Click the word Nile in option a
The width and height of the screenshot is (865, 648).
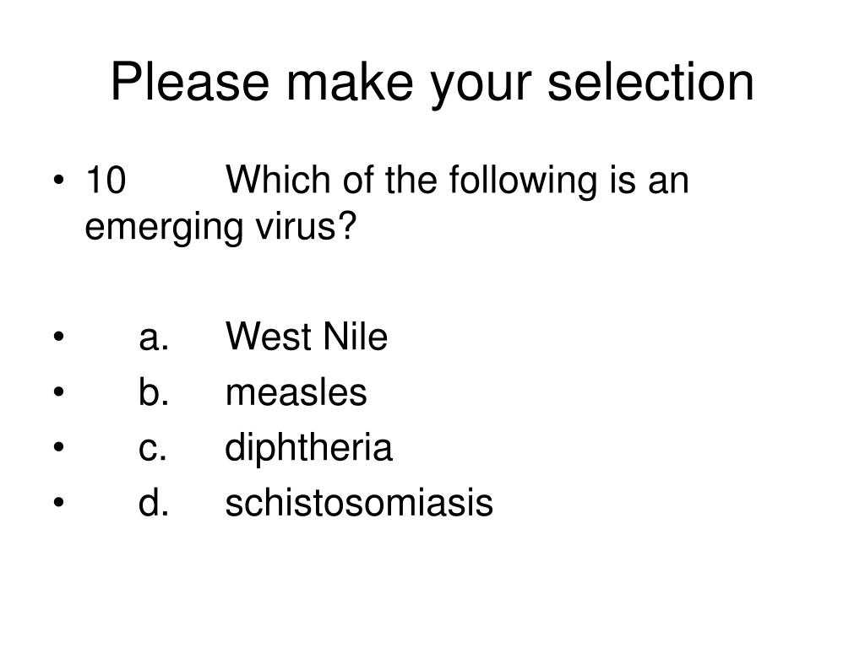click(x=356, y=336)
